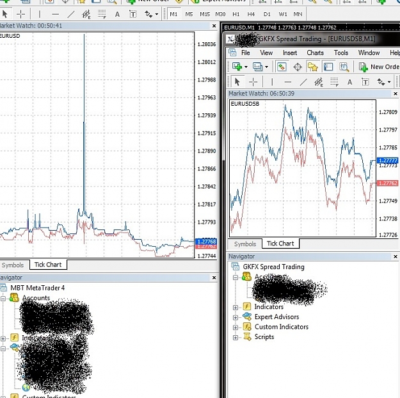
Task: Select Fibonacci tool in GKFX toolbar
Action: [334, 82]
